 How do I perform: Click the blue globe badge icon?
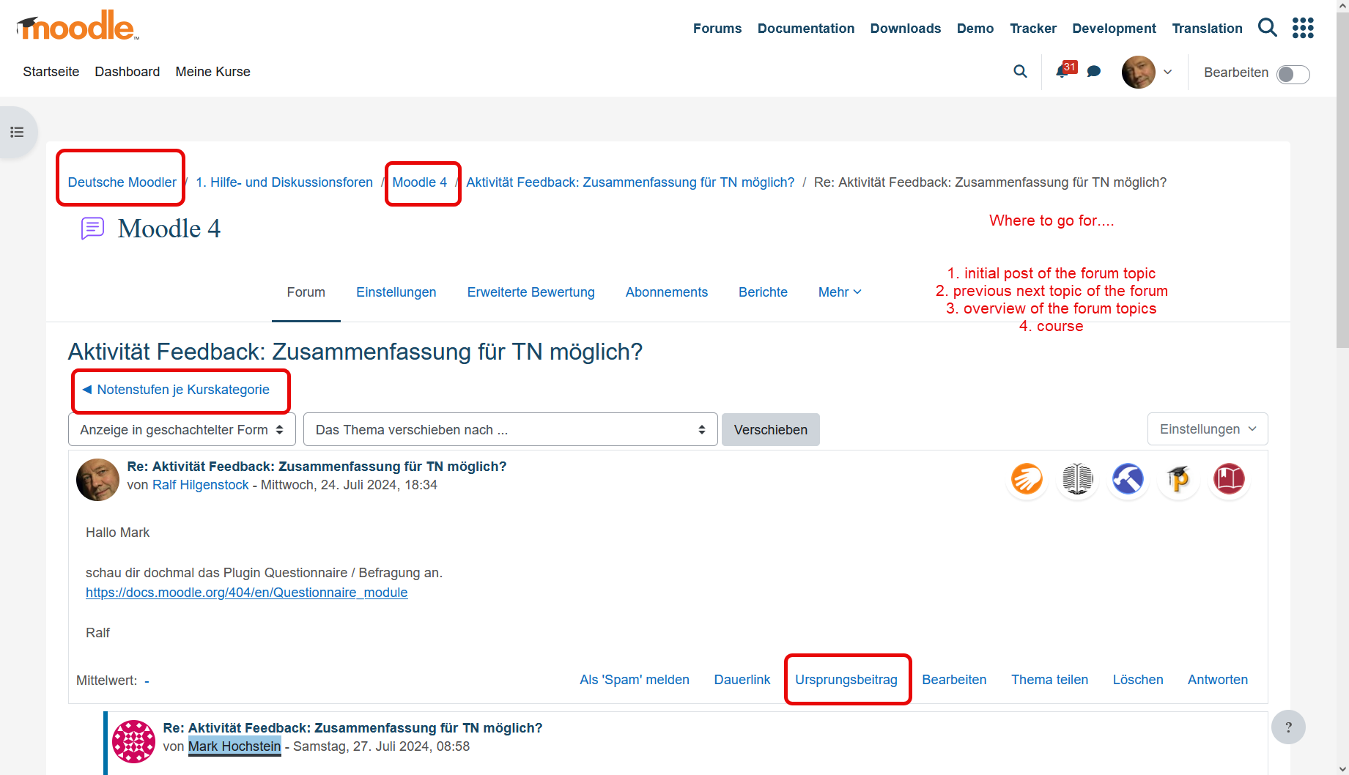[x=1128, y=480]
